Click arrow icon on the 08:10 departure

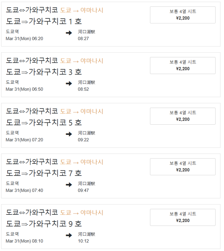click(69, 235)
